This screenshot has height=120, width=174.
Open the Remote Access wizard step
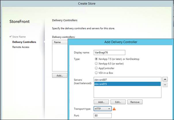21,47
